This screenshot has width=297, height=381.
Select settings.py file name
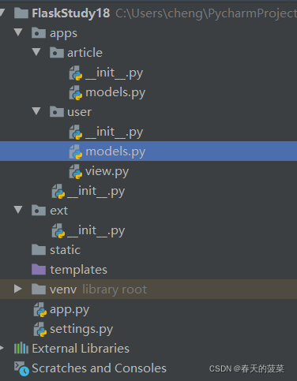81,330
